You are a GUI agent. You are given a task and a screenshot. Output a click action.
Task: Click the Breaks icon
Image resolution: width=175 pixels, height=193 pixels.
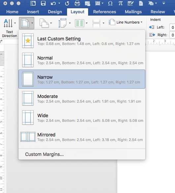96,23
